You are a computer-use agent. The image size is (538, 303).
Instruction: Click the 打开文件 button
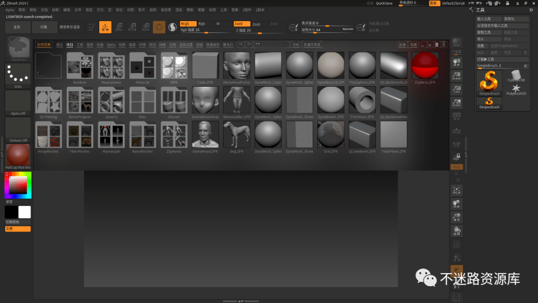43,45
